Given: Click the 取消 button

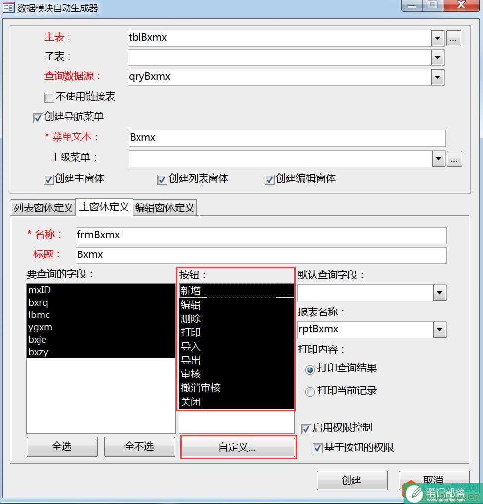Looking at the screenshot, I should tap(433, 480).
